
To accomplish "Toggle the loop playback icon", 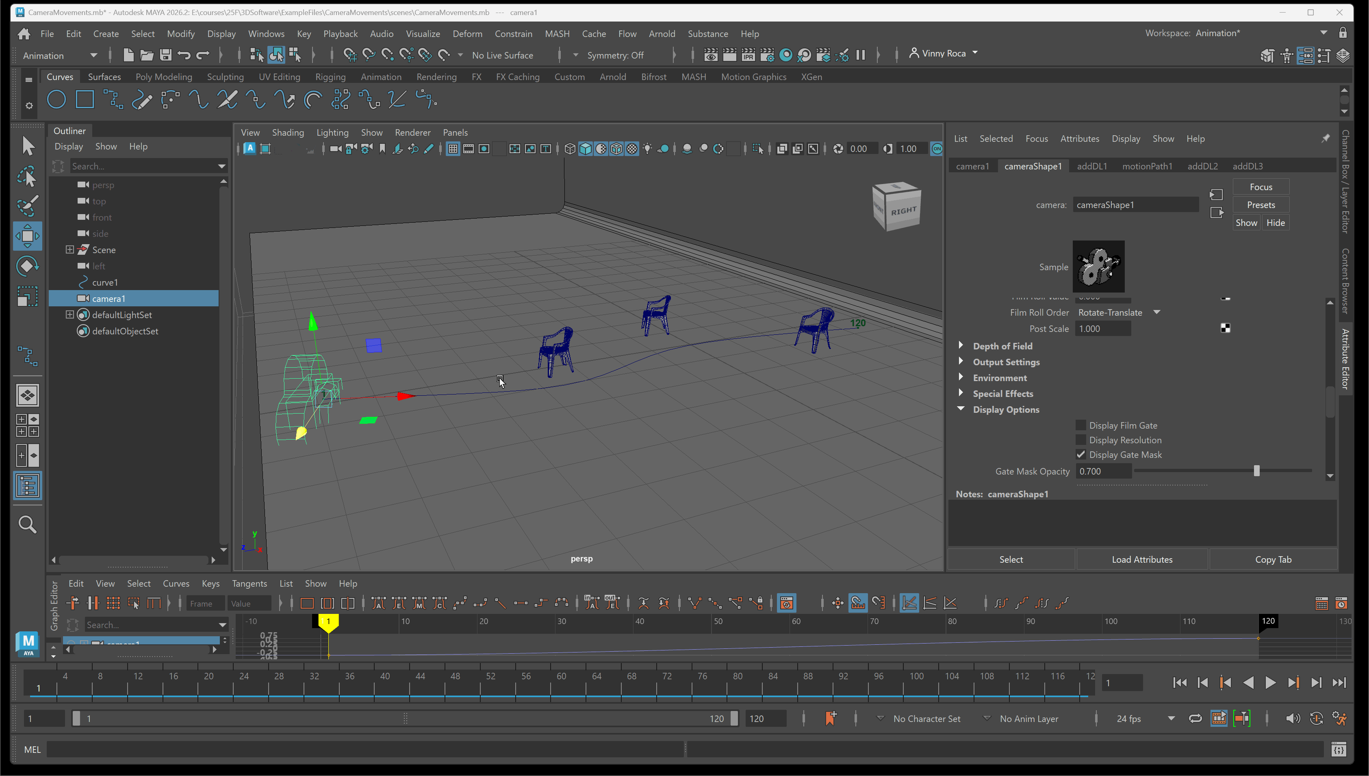I will click(x=1195, y=718).
